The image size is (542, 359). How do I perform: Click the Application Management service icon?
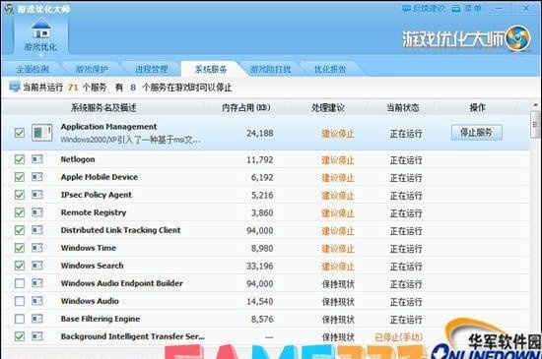pyautogui.click(x=41, y=133)
